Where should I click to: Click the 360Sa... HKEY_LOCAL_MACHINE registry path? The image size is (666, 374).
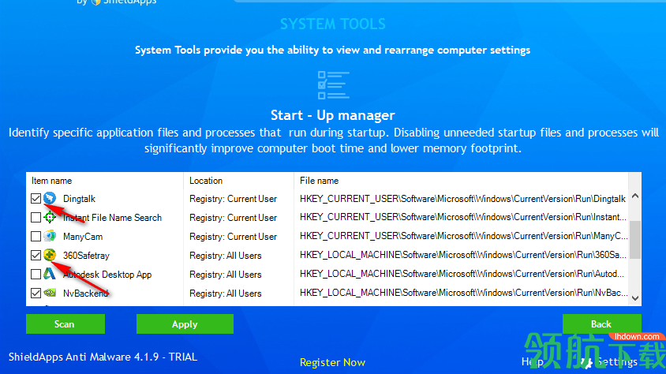coord(463,255)
